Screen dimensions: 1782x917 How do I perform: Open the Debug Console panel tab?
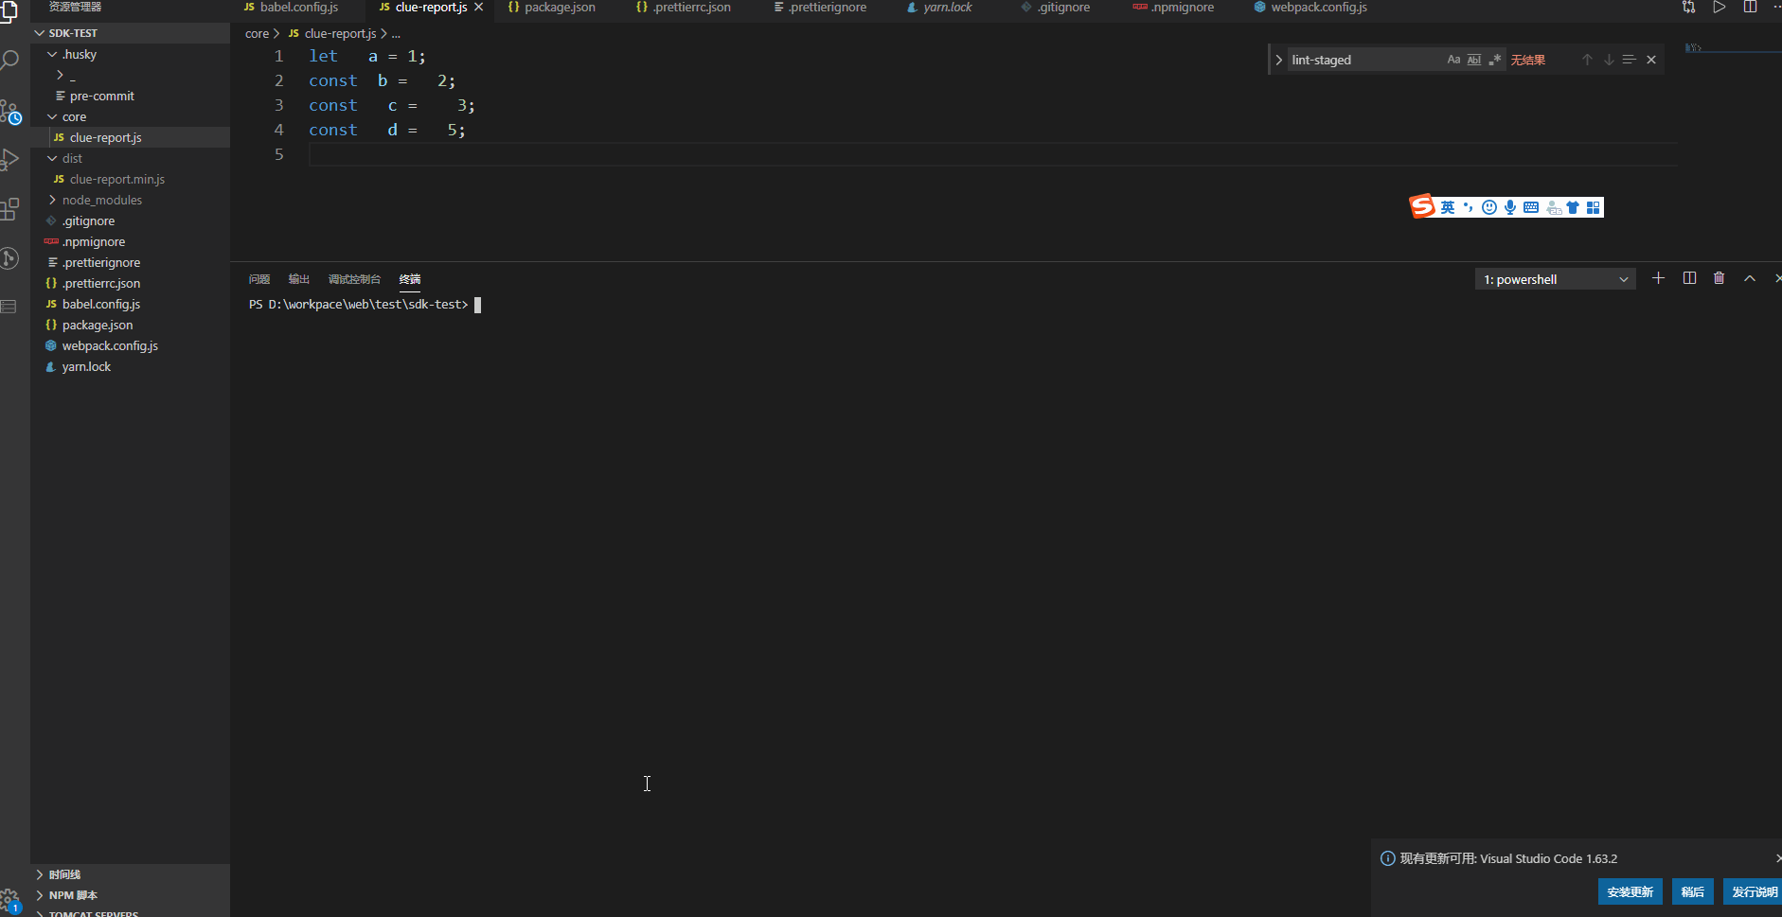click(x=354, y=279)
